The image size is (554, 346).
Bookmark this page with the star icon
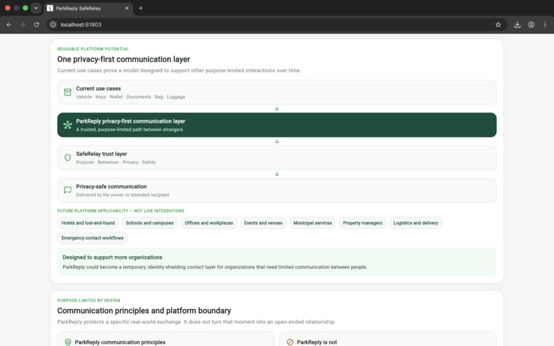point(498,25)
